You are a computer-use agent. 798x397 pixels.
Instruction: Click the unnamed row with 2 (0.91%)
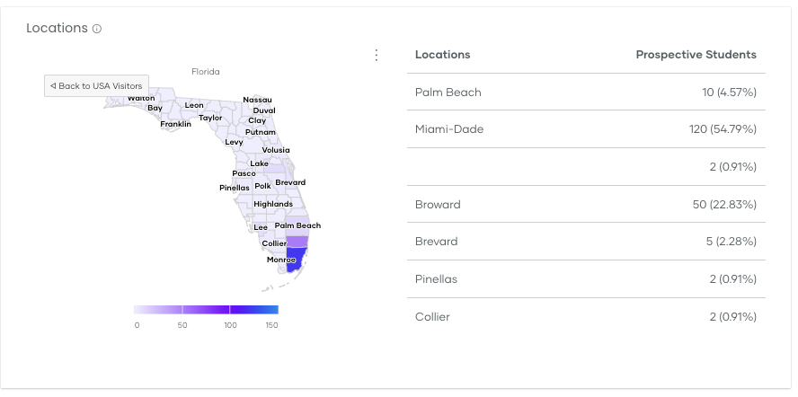pyautogui.click(x=586, y=167)
